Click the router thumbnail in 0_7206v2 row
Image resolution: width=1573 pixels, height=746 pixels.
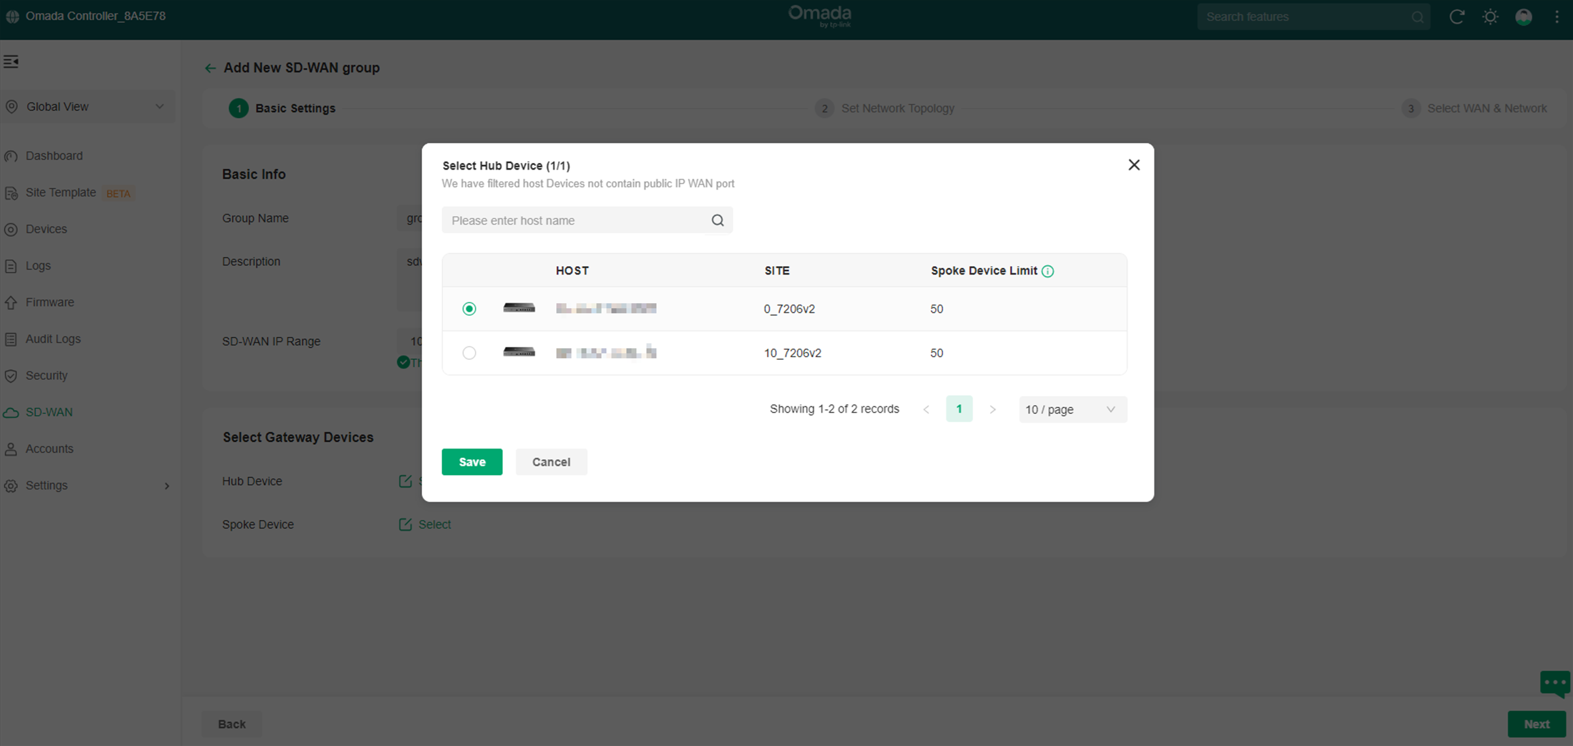[x=519, y=308]
